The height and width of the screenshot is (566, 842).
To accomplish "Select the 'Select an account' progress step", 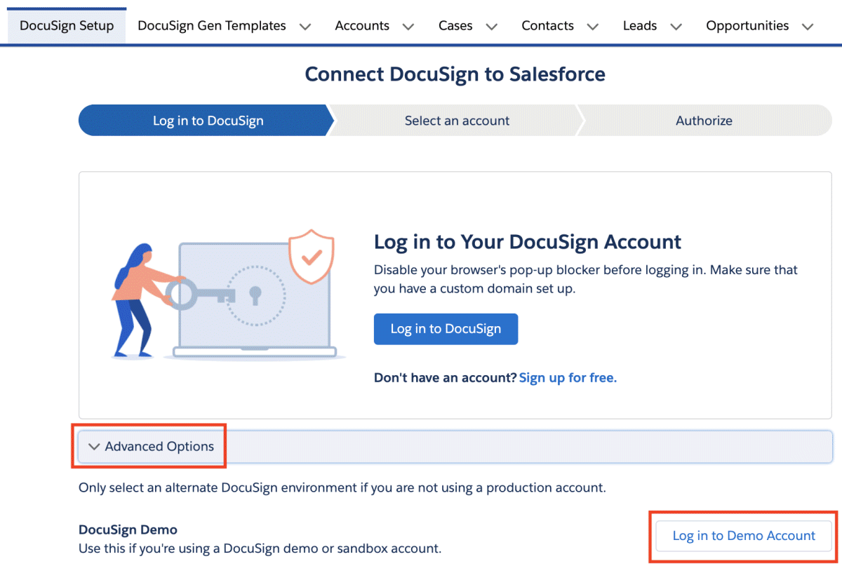I will tap(457, 121).
